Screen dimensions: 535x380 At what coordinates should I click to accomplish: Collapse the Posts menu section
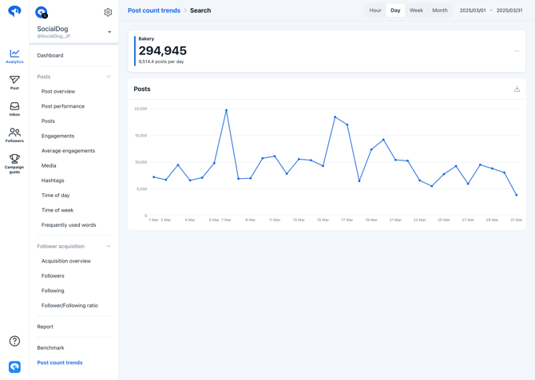coord(109,77)
